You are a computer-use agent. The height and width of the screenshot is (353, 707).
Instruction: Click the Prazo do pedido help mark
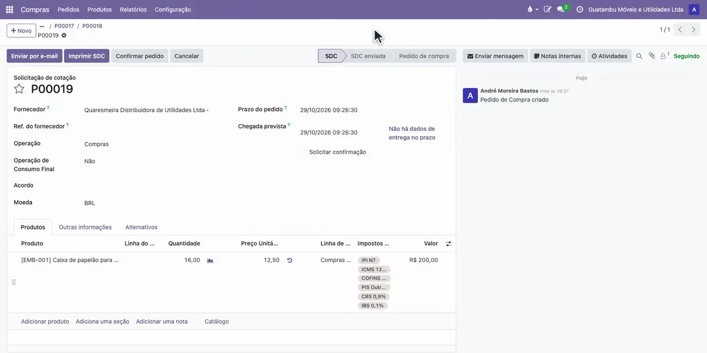pos(286,108)
